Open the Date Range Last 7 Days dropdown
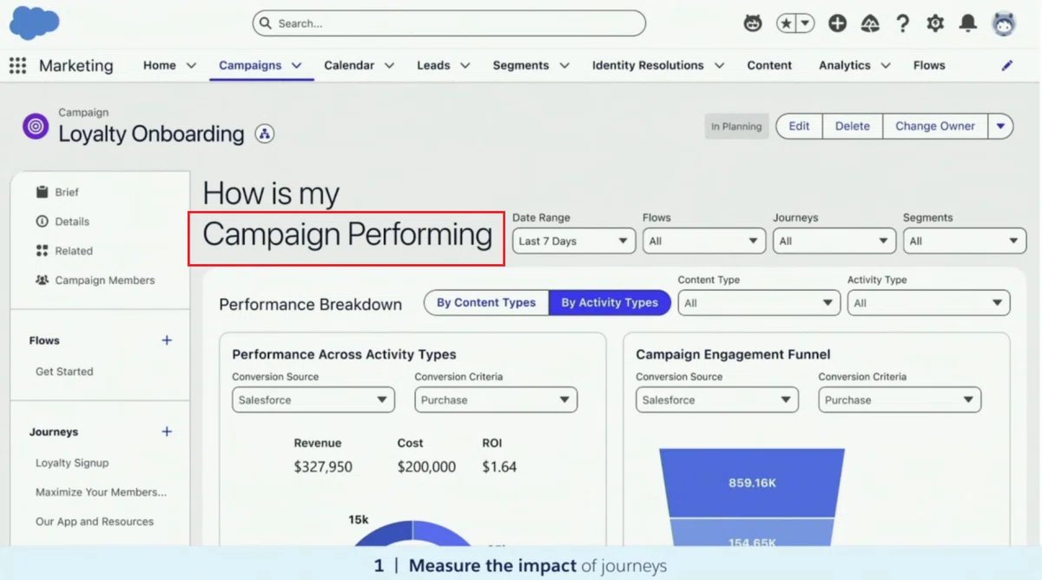 tap(574, 241)
